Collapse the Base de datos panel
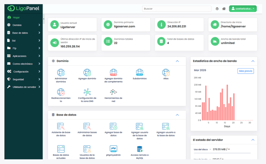This screenshot has height=164, width=266. click(177, 115)
